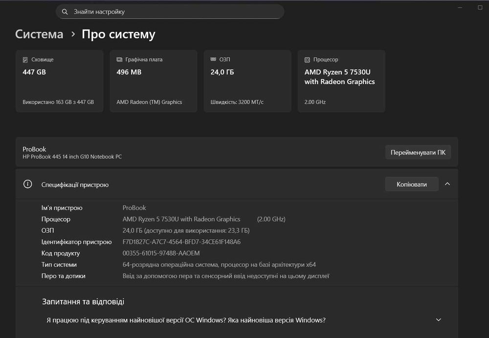Maximize the settings window

tap(480, 7)
